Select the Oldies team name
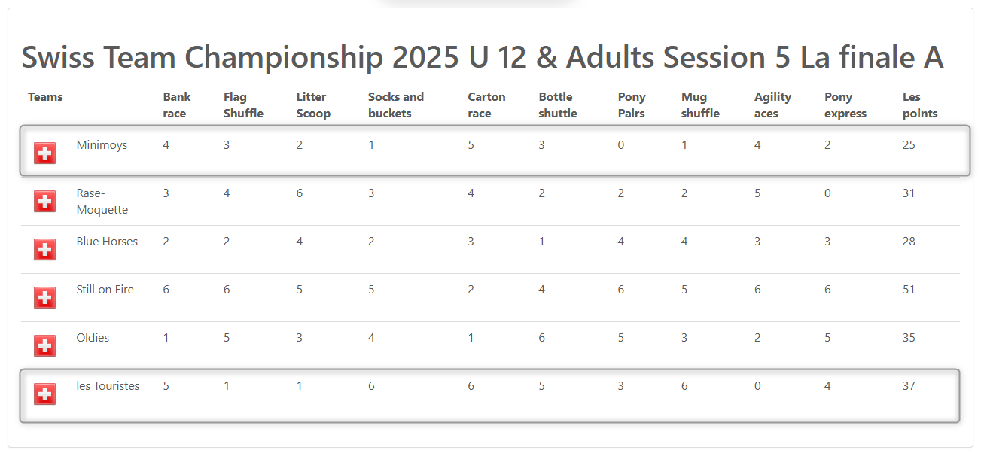The width and height of the screenshot is (981, 453). pyautogui.click(x=93, y=338)
